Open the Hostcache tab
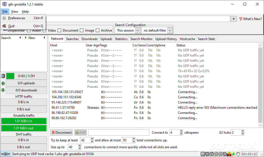 coord(187,39)
